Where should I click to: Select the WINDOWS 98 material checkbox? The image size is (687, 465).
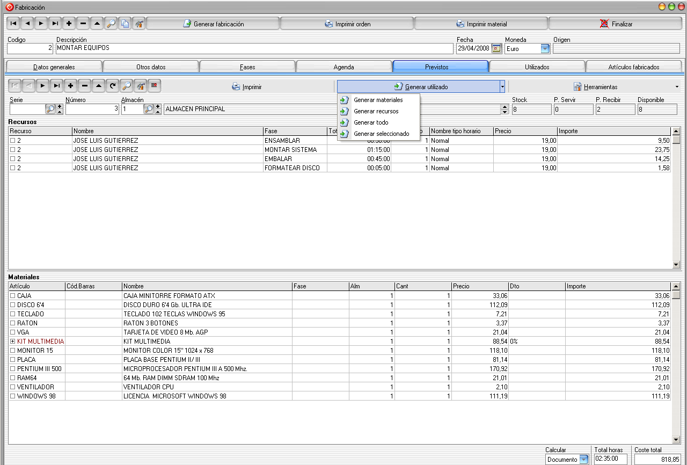[13, 396]
